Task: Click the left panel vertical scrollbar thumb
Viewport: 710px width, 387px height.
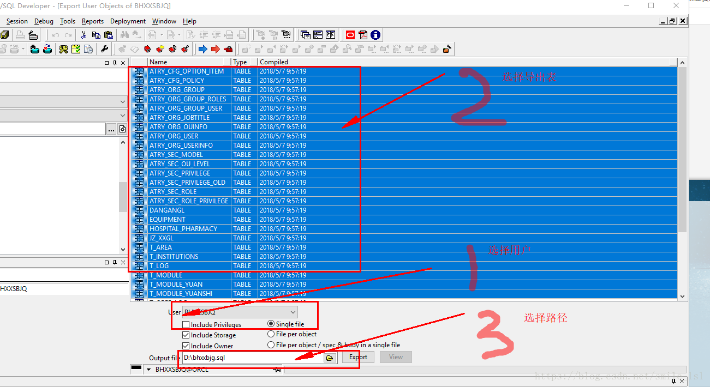Action: pos(123,197)
